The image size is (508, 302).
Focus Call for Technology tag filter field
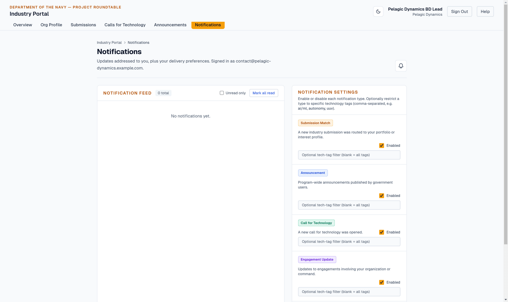349,242
